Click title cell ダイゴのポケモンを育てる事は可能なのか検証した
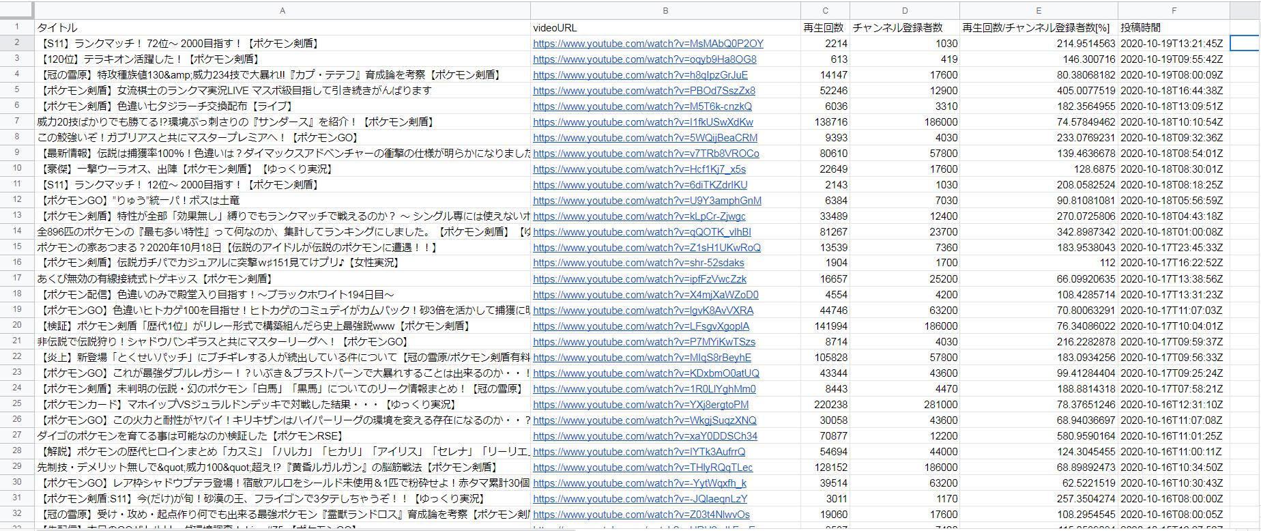Image resolution: width=1261 pixels, height=531 pixels. point(282,435)
